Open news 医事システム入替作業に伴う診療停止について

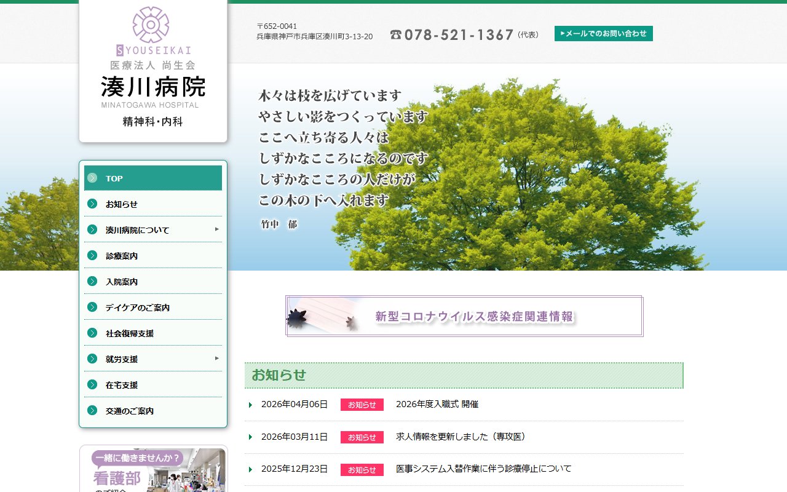(x=484, y=469)
